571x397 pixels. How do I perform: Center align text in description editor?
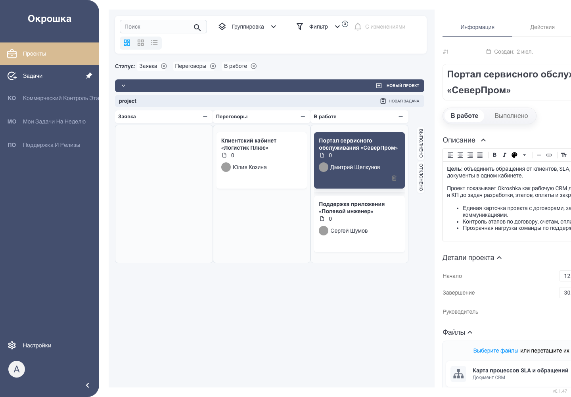(x=460, y=155)
